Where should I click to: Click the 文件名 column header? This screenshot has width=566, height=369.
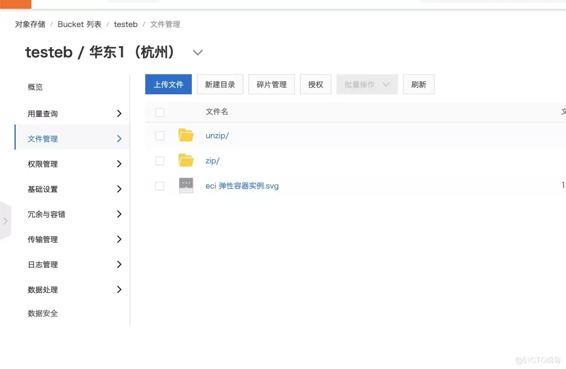coord(216,112)
